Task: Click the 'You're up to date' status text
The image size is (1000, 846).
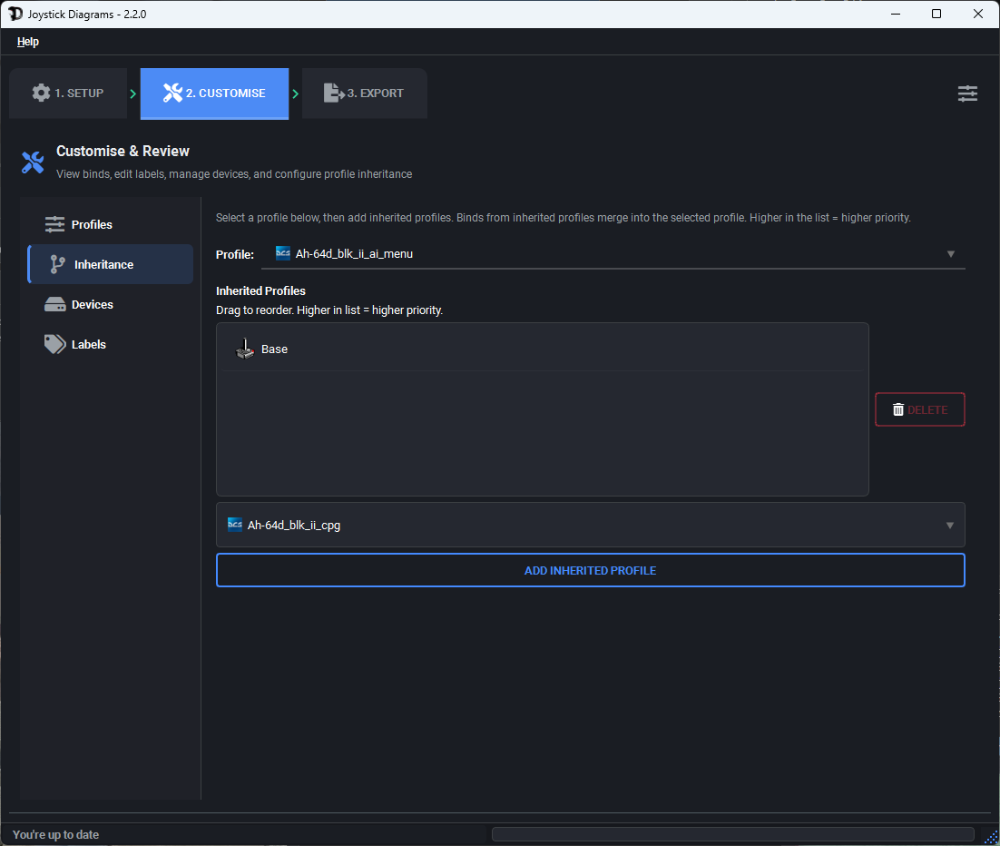Action: (55, 834)
